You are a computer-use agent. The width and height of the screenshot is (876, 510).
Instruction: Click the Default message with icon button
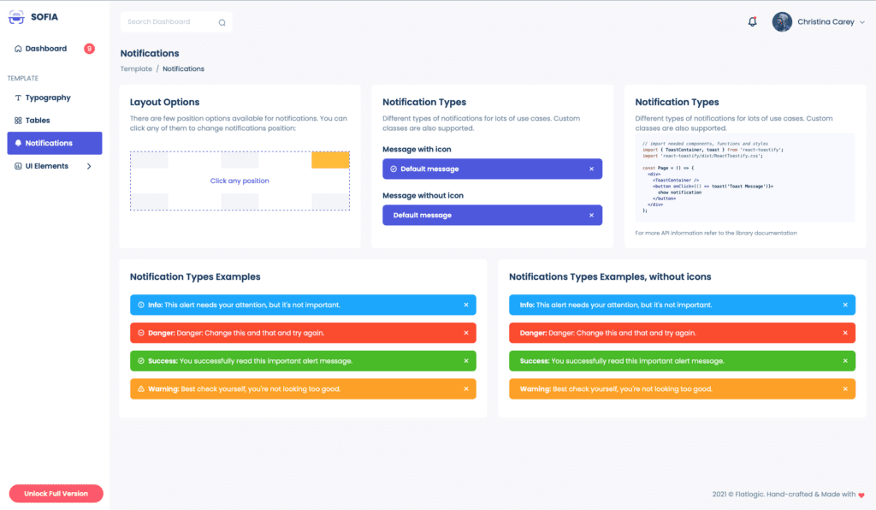[x=492, y=169]
